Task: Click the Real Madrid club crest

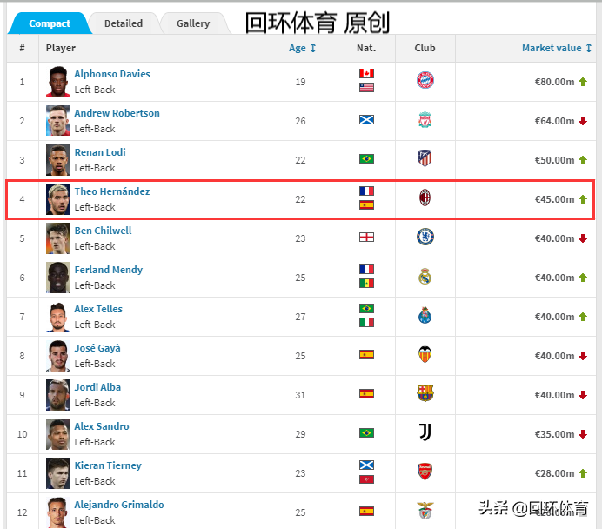Action: [x=425, y=276]
